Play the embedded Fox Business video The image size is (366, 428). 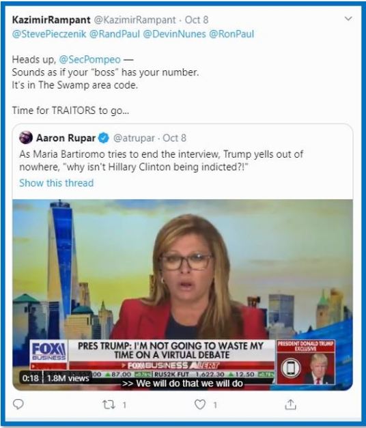tap(182, 295)
